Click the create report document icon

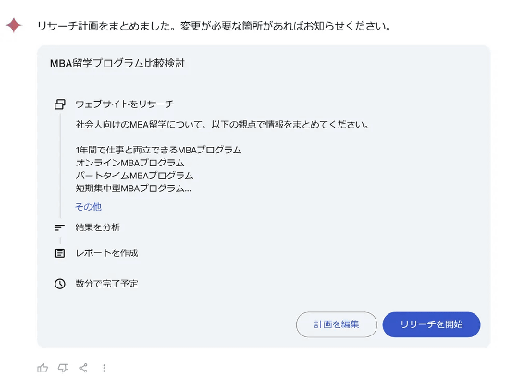tap(60, 253)
